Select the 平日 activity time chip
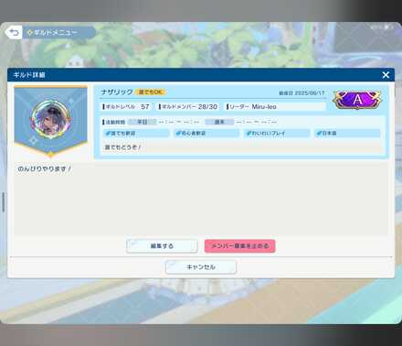 [x=143, y=122]
